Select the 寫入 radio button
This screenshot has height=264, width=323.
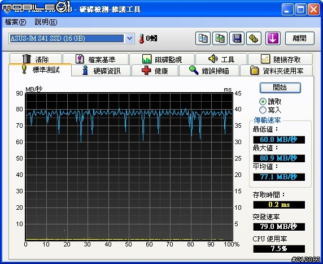click(263, 110)
